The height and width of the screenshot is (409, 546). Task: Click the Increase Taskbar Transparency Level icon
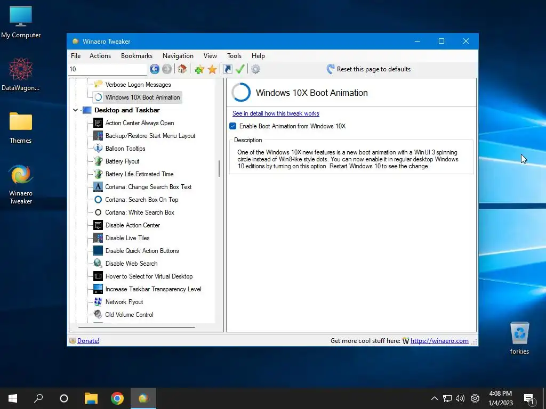click(x=98, y=289)
